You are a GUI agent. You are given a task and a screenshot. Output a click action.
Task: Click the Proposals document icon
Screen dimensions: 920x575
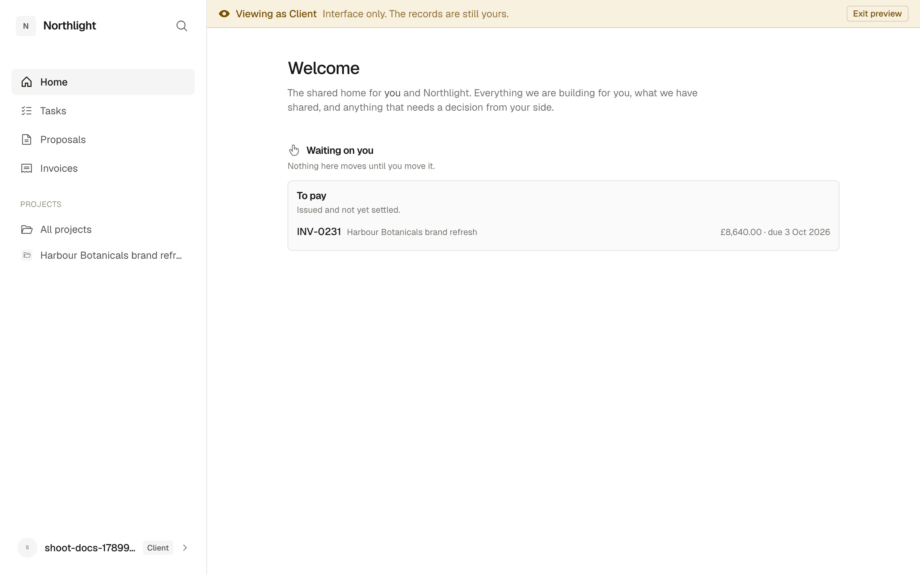[27, 139]
